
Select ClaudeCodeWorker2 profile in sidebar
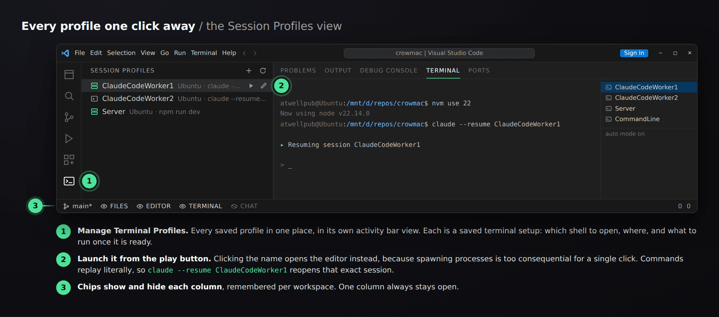177,99
